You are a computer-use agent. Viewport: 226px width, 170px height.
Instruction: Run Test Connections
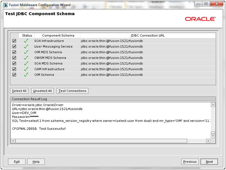72,91
